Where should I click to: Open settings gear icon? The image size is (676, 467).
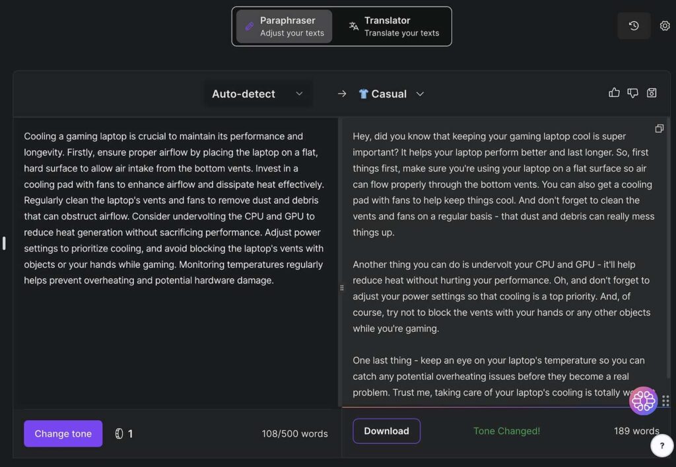pos(665,26)
